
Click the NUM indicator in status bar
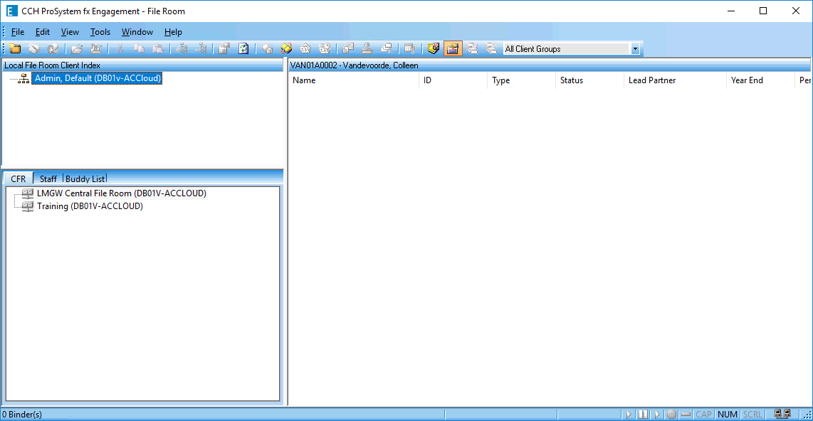(728, 415)
